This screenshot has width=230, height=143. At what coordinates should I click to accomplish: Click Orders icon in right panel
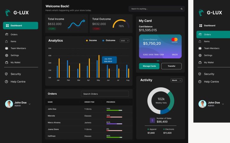click(x=200, y=34)
